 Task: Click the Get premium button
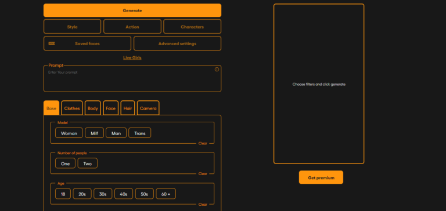[x=321, y=177]
